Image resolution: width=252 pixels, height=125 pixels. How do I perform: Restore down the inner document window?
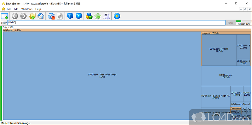245,9
